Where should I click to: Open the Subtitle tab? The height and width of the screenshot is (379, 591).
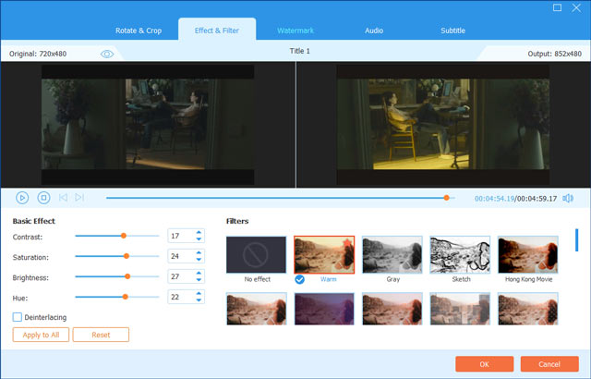click(x=452, y=31)
